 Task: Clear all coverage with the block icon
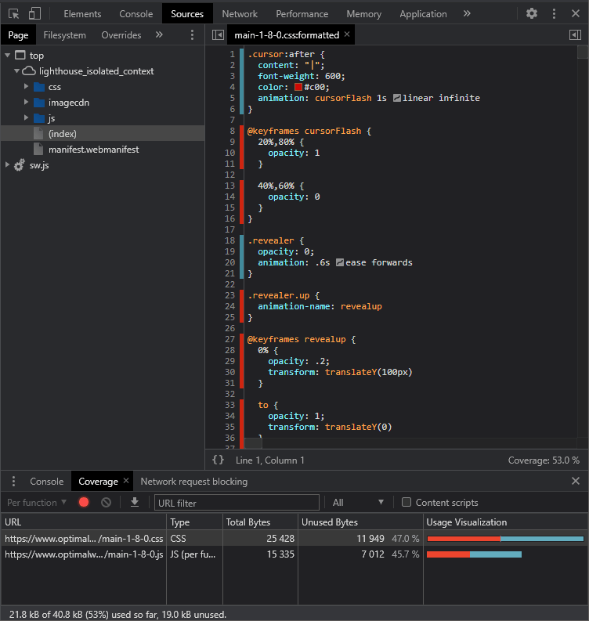click(x=106, y=503)
